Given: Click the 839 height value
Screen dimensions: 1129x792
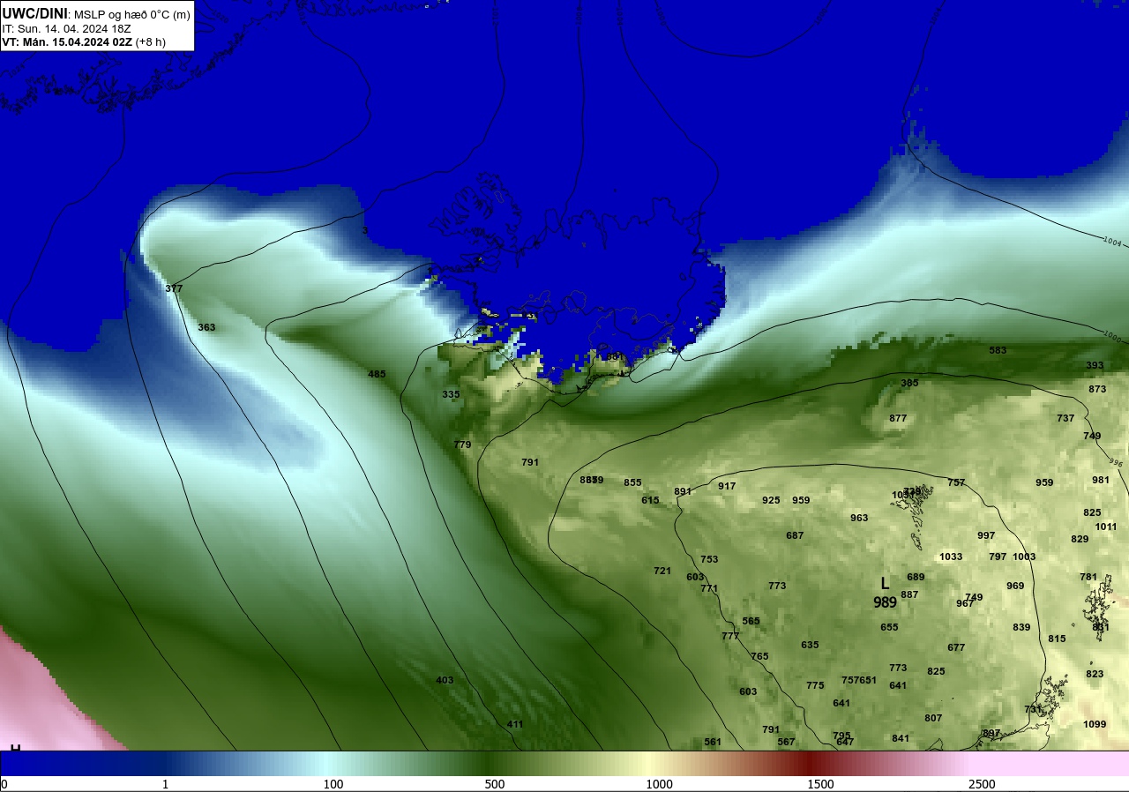Looking at the screenshot, I should (x=1021, y=627).
